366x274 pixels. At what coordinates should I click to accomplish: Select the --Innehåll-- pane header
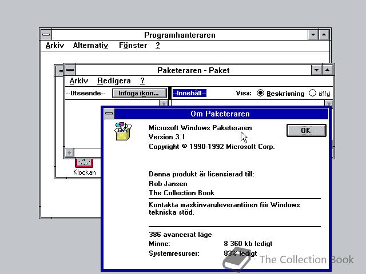coord(189,93)
